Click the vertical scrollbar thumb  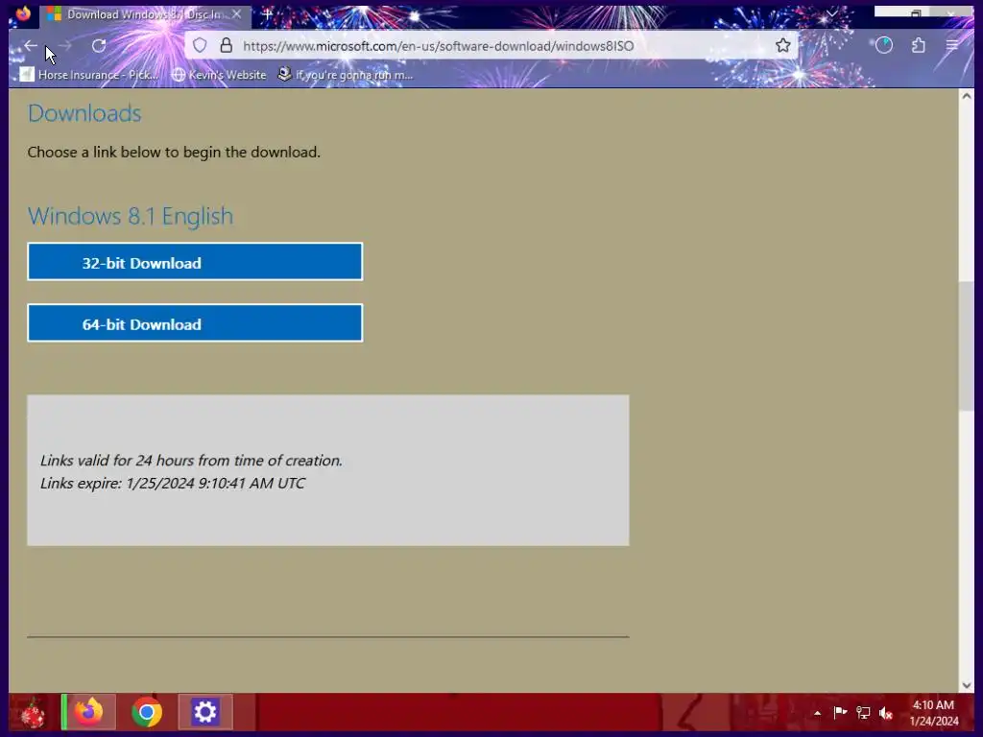[x=966, y=346]
